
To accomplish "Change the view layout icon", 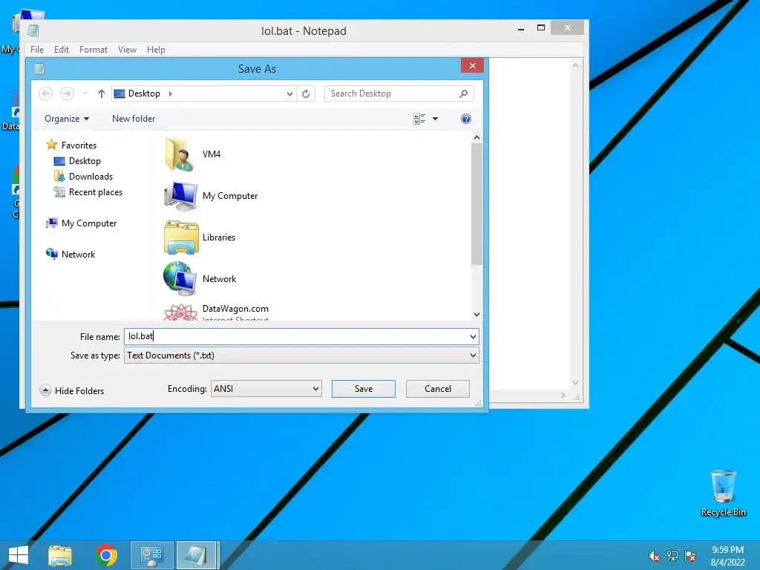I will pos(419,119).
